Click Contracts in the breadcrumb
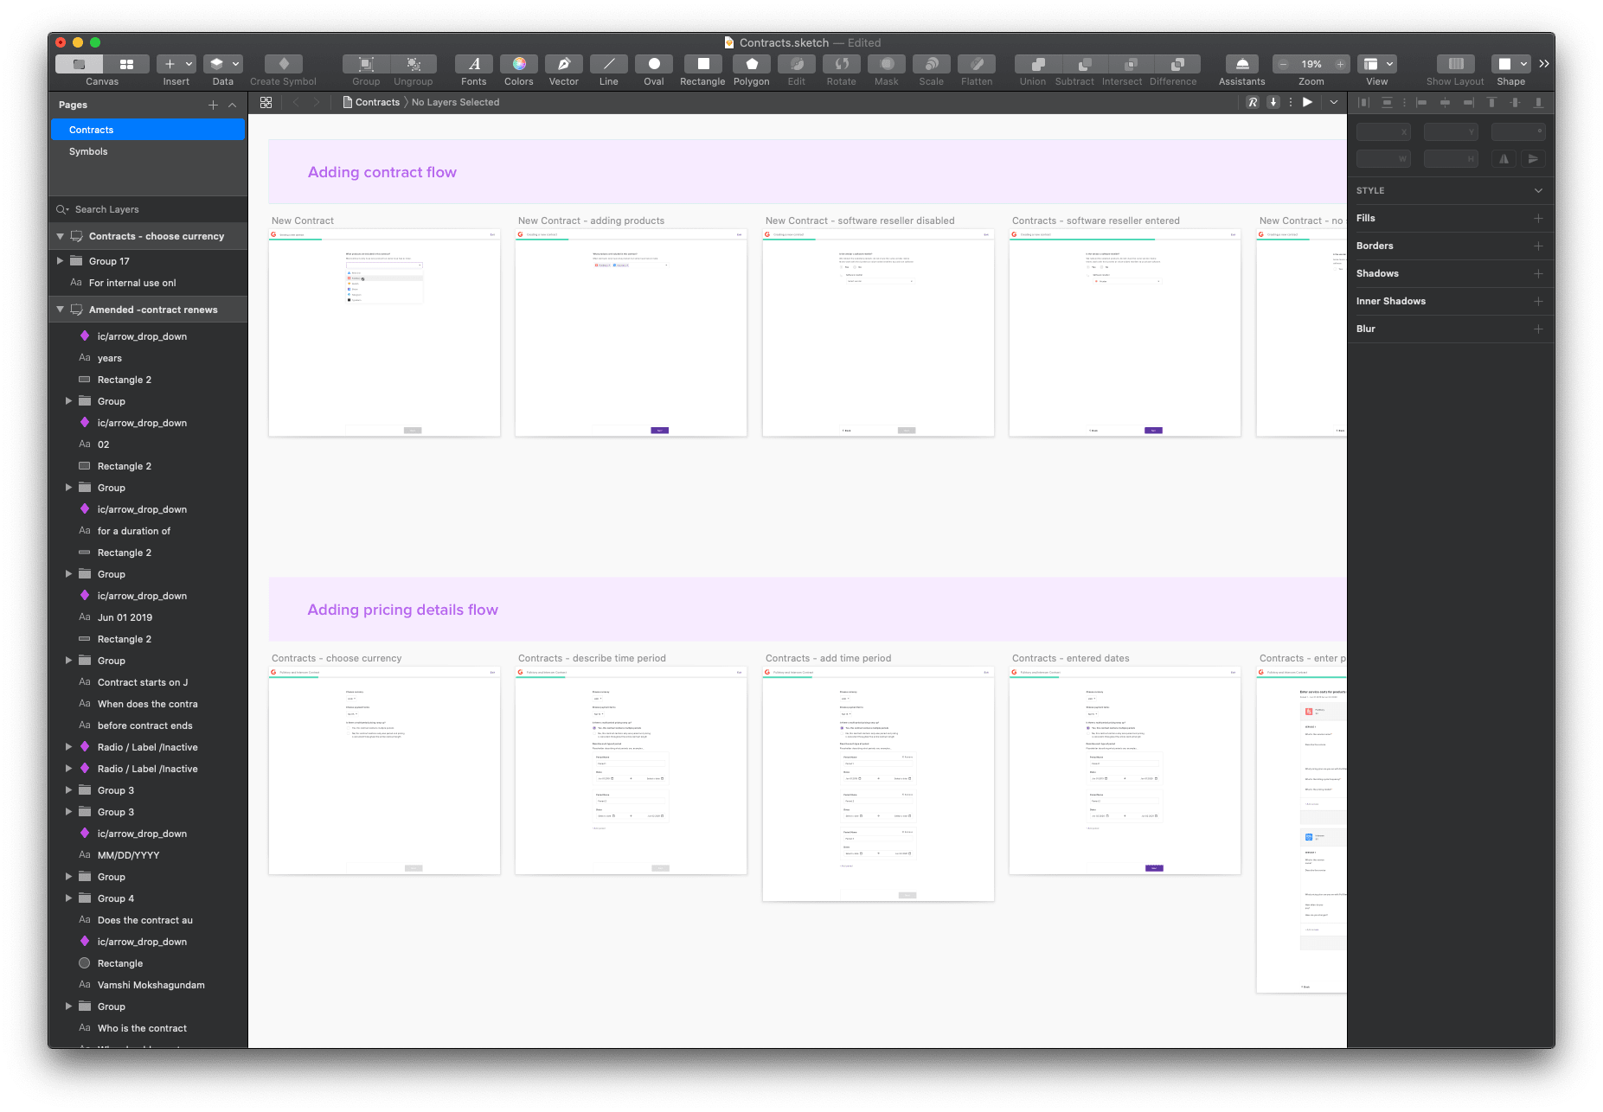Viewport: 1603px width, 1112px height. tap(377, 102)
